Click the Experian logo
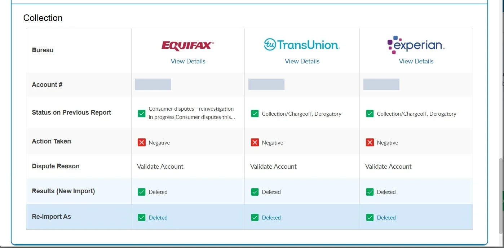 point(416,45)
